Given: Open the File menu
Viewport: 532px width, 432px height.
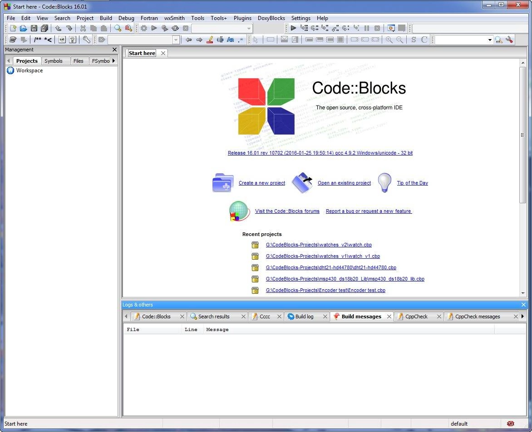Looking at the screenshot, I should [x=11, y=18].
